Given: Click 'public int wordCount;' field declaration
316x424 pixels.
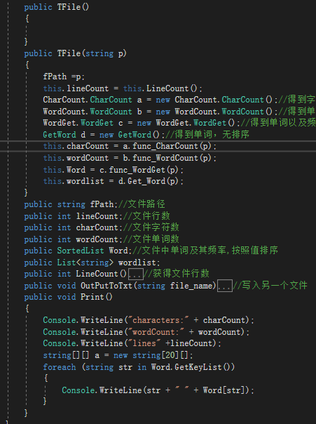Looking at the screenshot, I should tap(74, 239).
